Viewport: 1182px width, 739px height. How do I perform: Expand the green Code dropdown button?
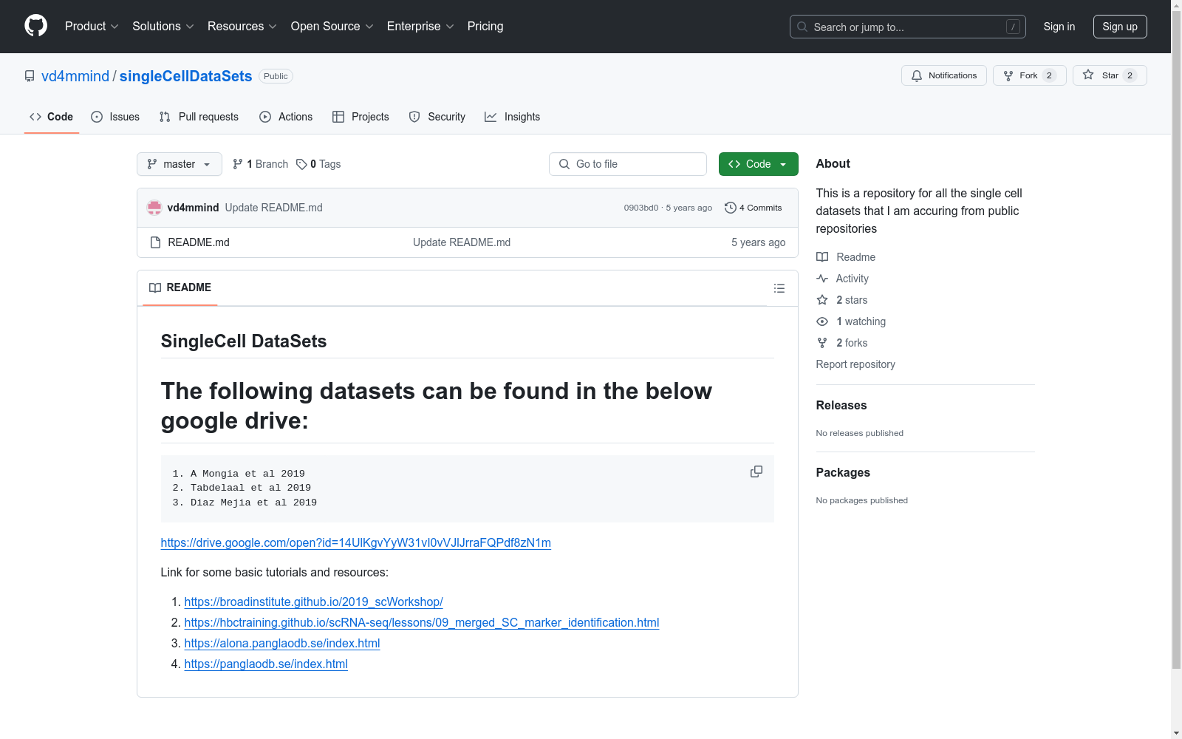[x=758, y=164]
